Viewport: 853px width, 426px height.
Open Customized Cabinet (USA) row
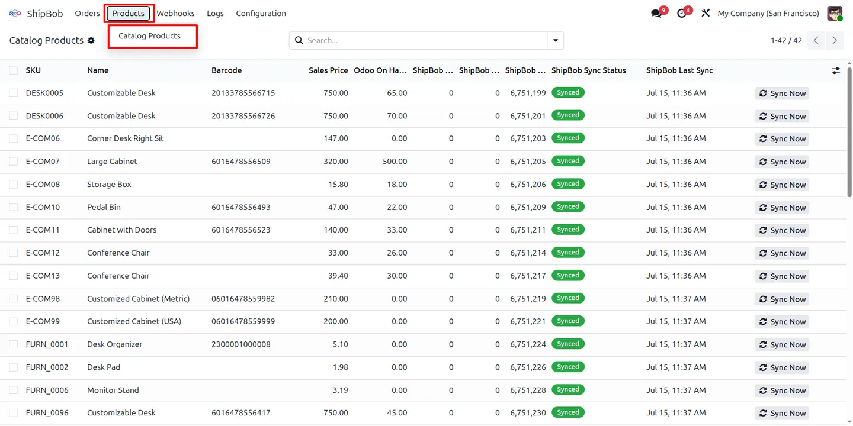click(x=424, y=321)
